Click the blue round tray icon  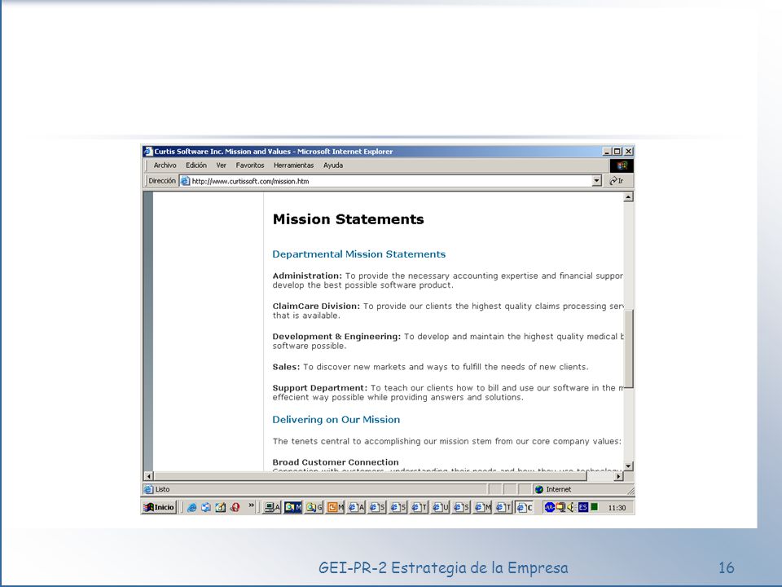pos(550,507)
